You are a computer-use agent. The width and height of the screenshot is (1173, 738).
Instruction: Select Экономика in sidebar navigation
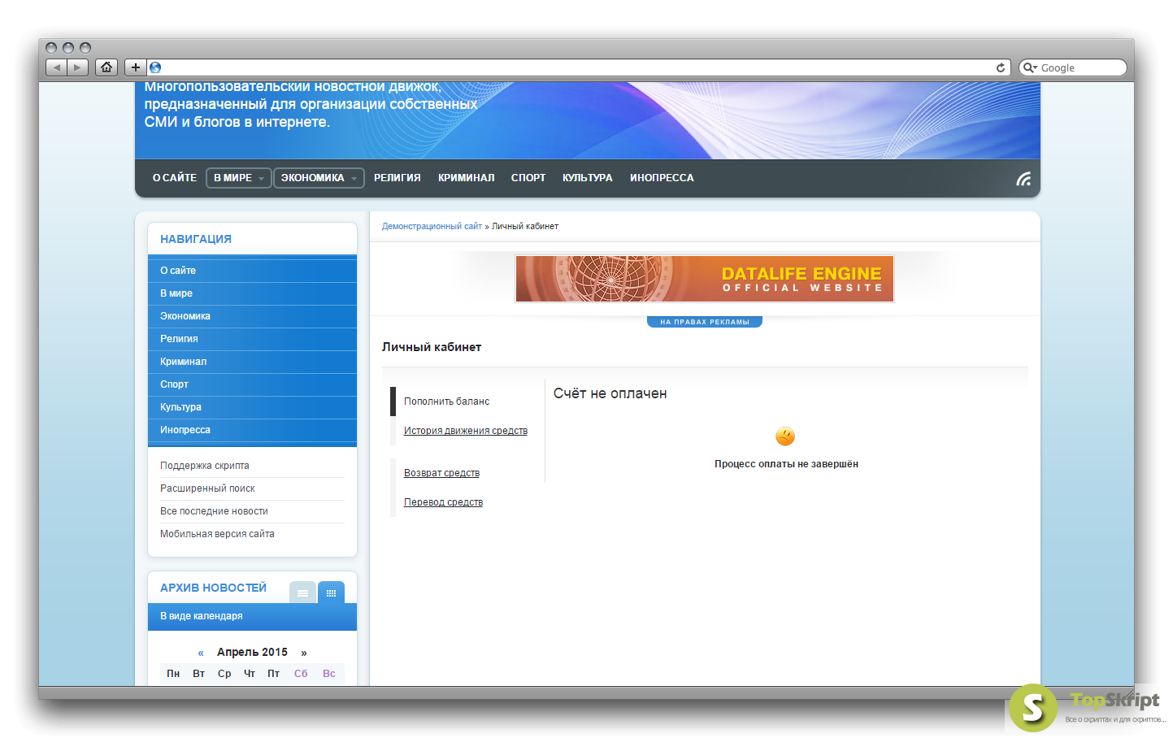[252, 316]
